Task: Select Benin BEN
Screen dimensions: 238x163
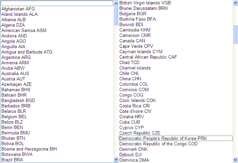Action: coord(12,127)
